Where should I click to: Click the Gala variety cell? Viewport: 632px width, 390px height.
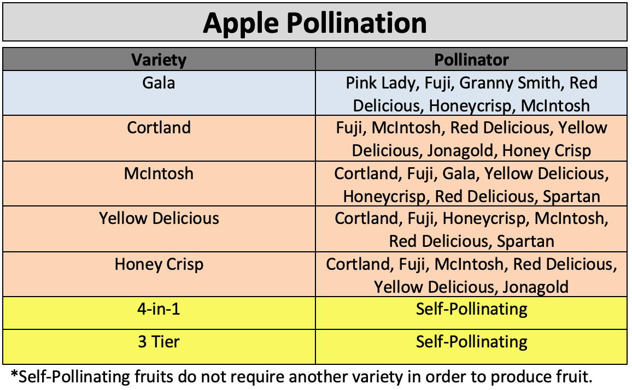[159, 93]
